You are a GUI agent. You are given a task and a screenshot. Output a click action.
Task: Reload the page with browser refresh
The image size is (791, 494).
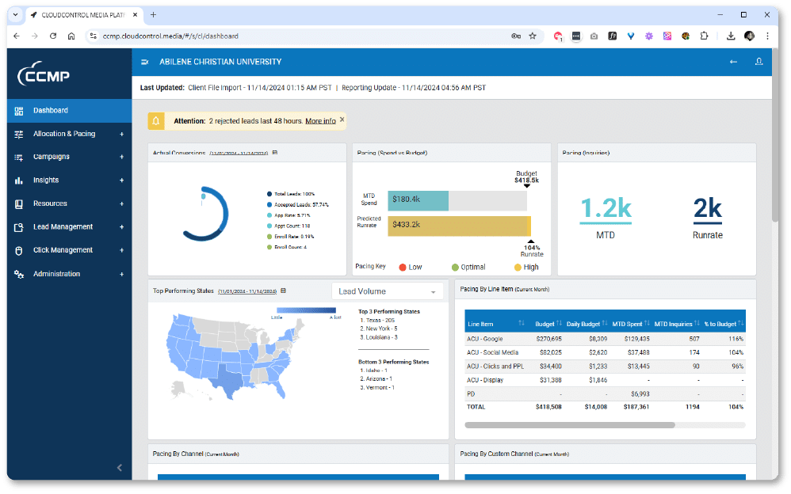point(53,36)
